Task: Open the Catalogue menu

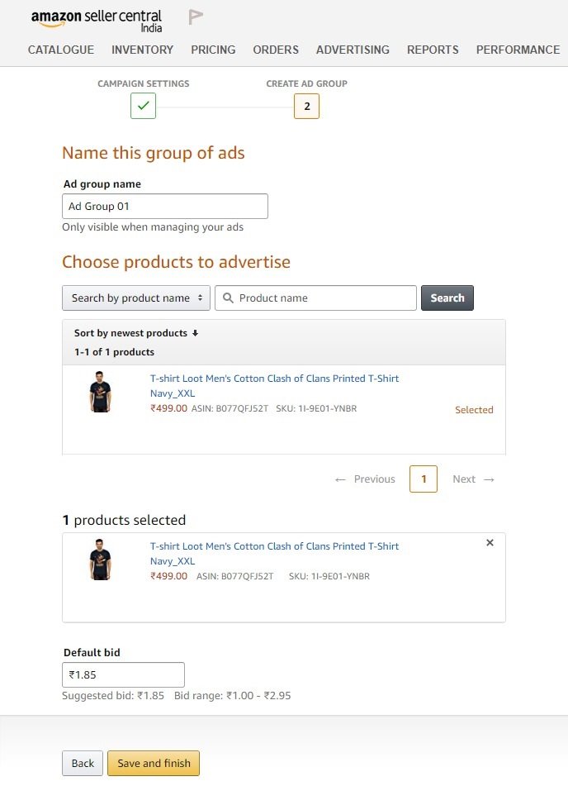Action: [x=60, y=50]
